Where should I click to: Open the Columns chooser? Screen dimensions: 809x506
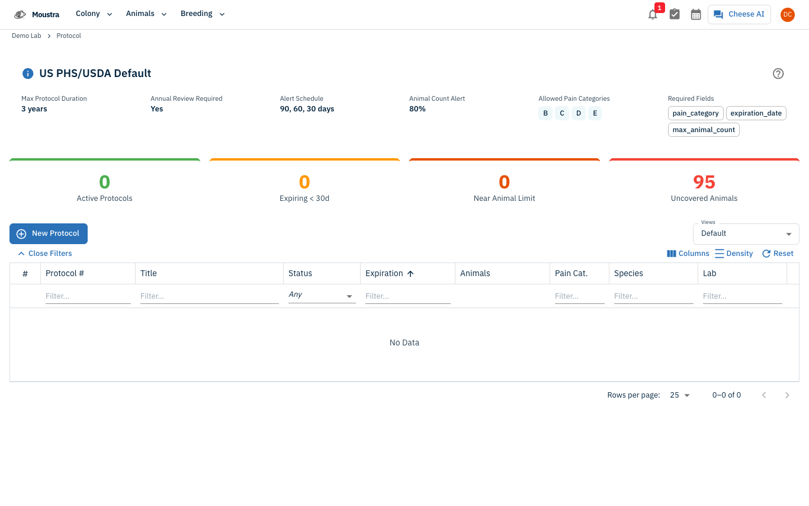pos(688,254)
